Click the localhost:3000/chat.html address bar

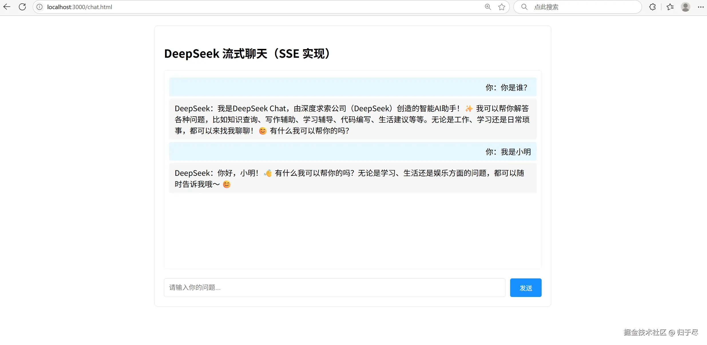click(x=258, y=7)
